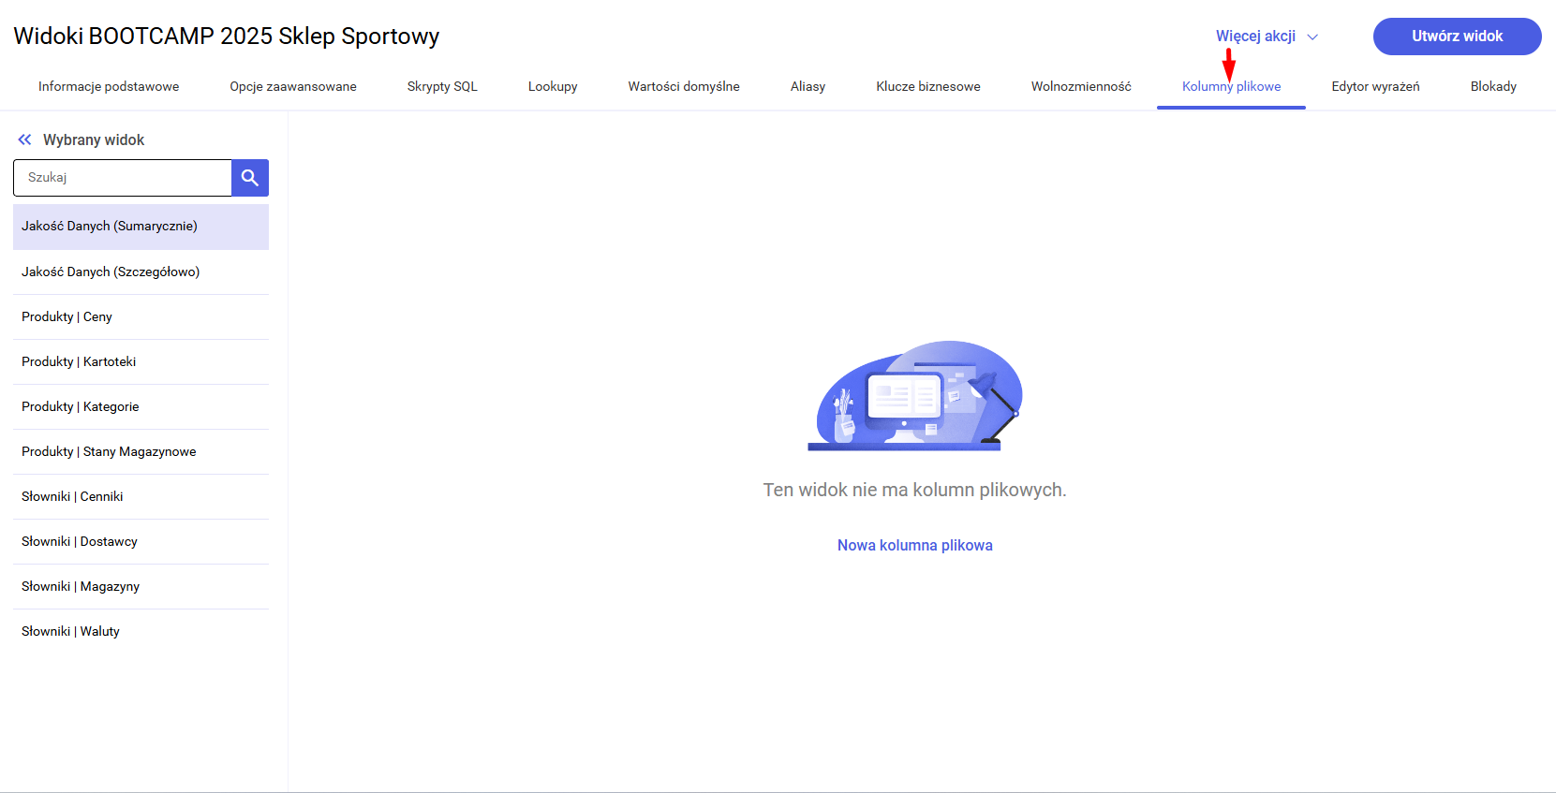Select the Blokady tab
Viewport: 1556px width, 793px height.
pyautogui.click(x=1493, y=86)
